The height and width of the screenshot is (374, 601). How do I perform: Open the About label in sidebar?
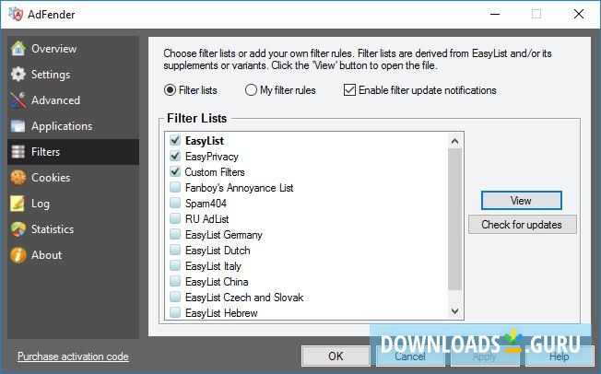(x=46, y=255)
